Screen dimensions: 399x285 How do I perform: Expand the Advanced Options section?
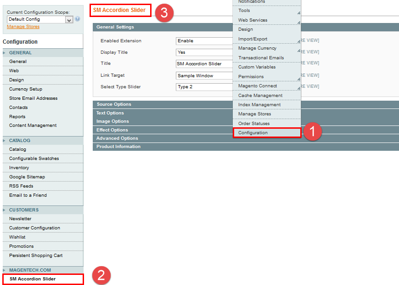point(163,138)
